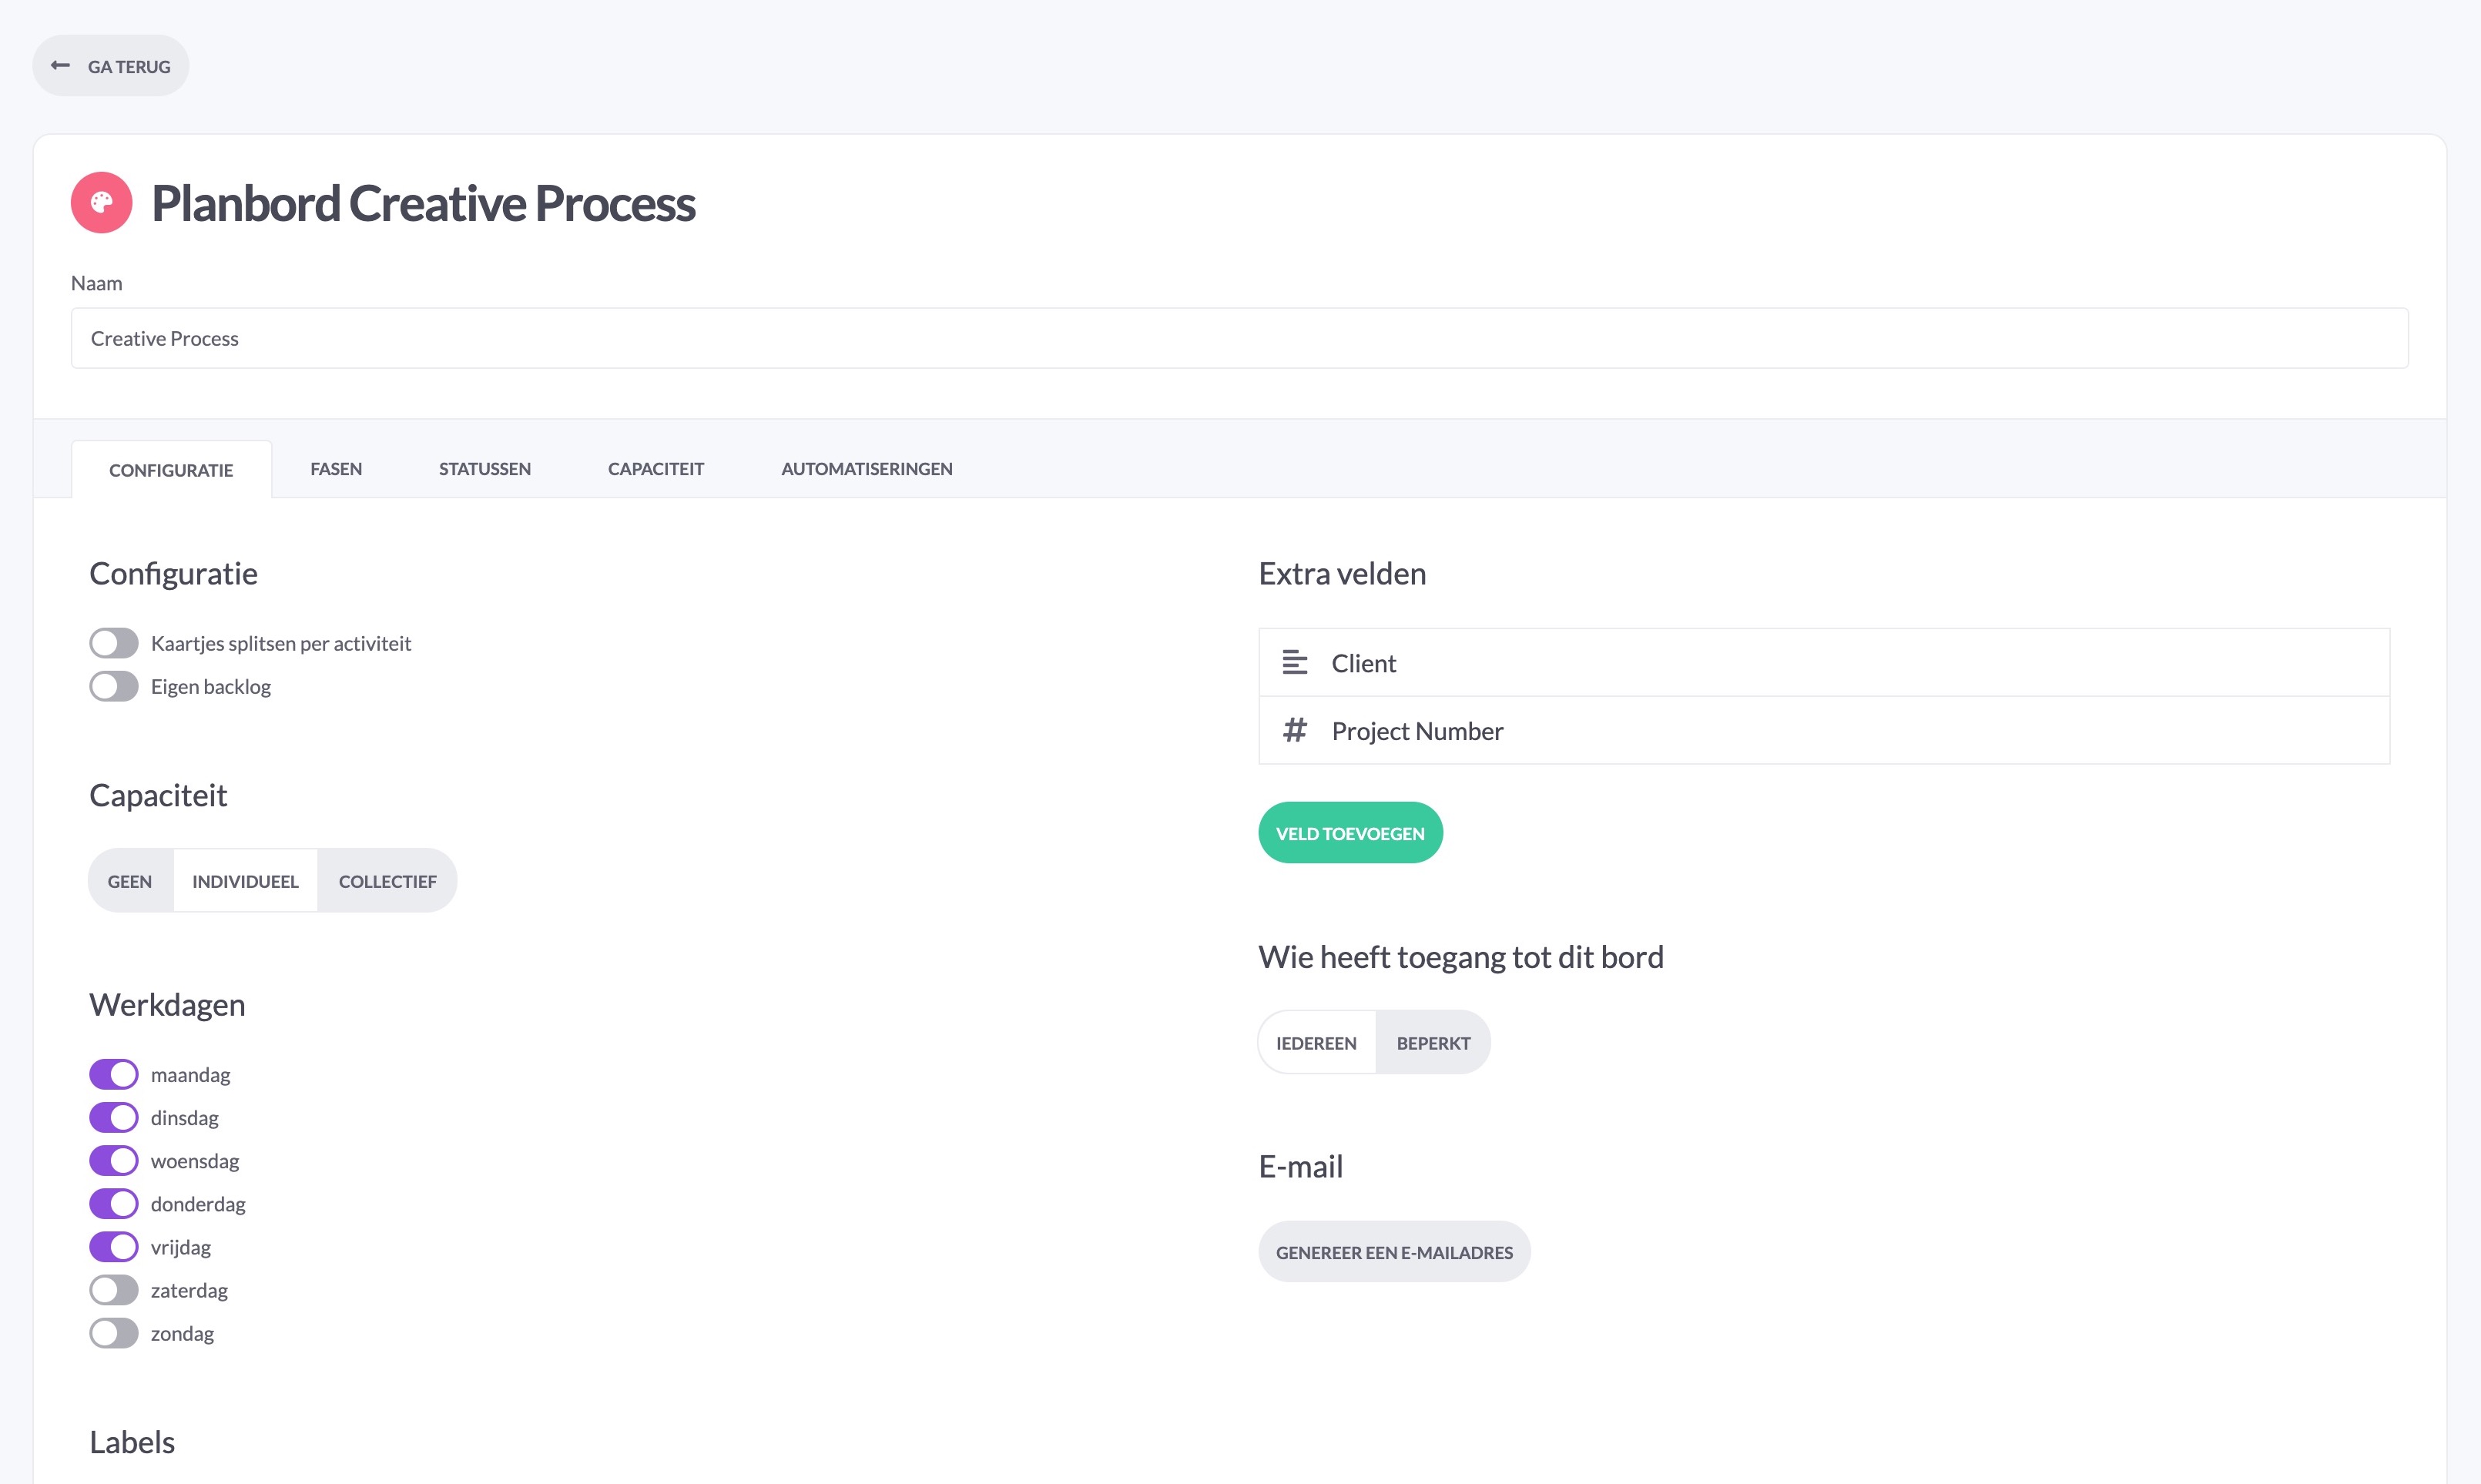Disable dinsdag workday toggle
The height and width of the screenshot is (1484, 2481).
click(x=114, y=1117)
